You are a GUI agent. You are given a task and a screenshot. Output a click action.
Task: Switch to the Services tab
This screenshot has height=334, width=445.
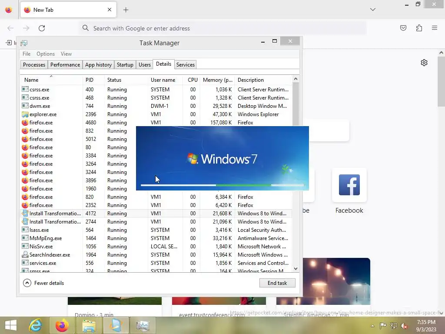pos(185,65)
